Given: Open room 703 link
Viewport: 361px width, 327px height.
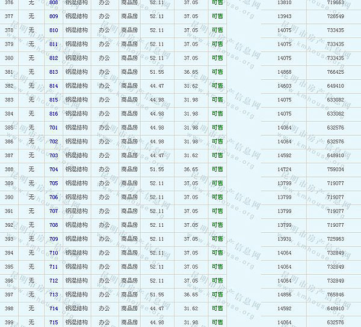Looking at the screenshot, I should [54, 155].
